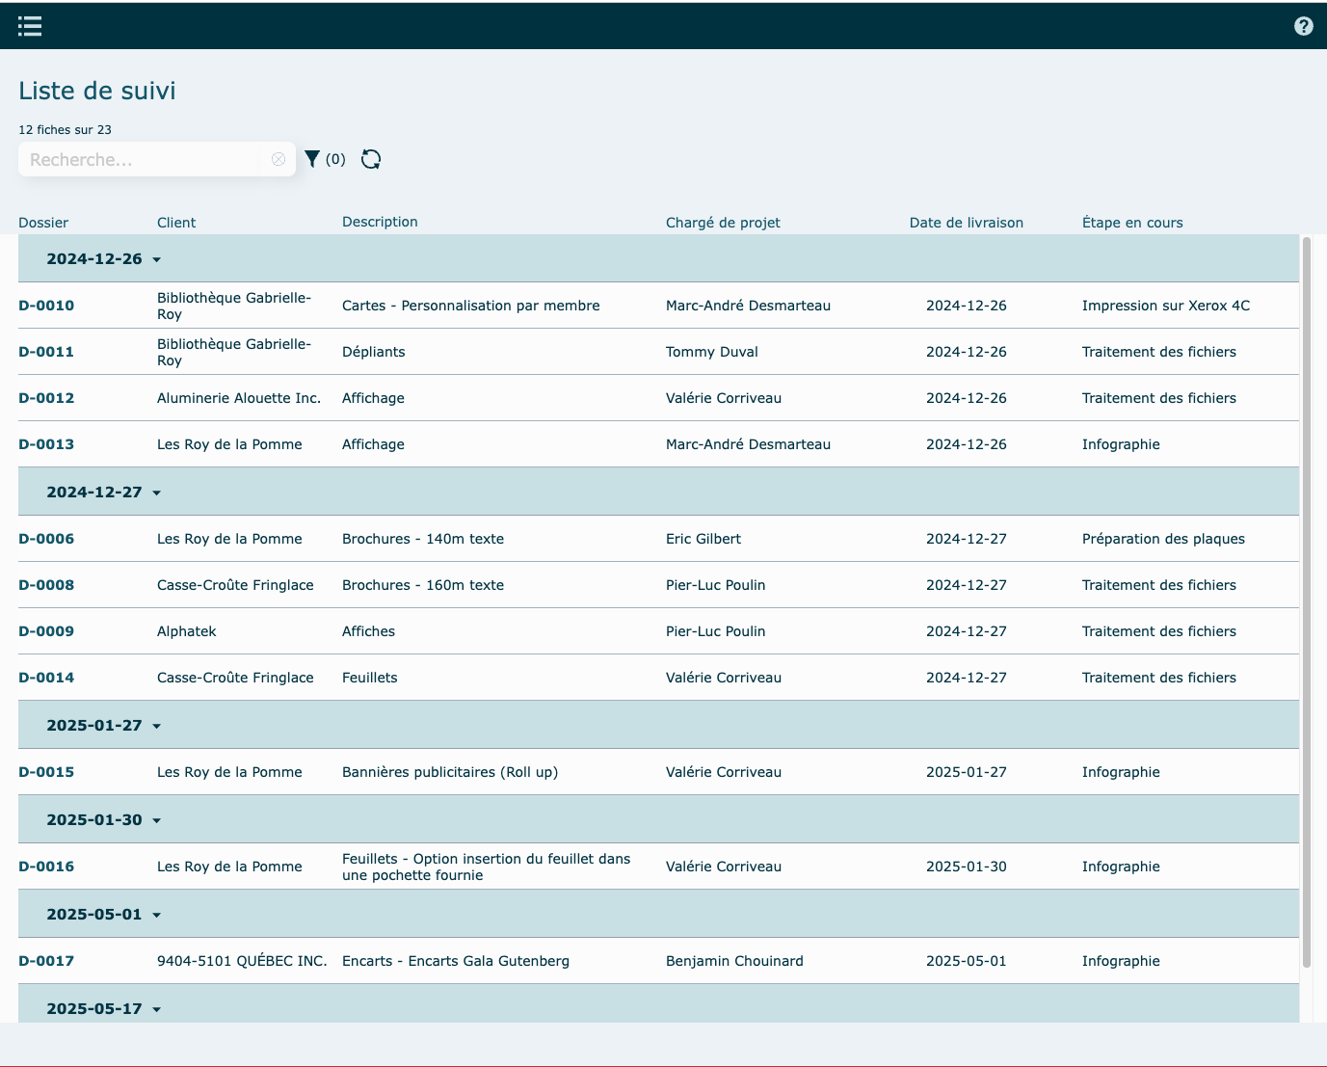The width and height of the screenshot is (1327, 1067).
Task: Collapse the 2024-12-26 group
Action: coord(156,259)
